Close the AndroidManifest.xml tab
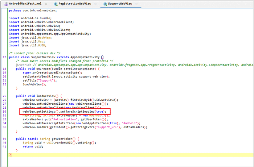 46,4
